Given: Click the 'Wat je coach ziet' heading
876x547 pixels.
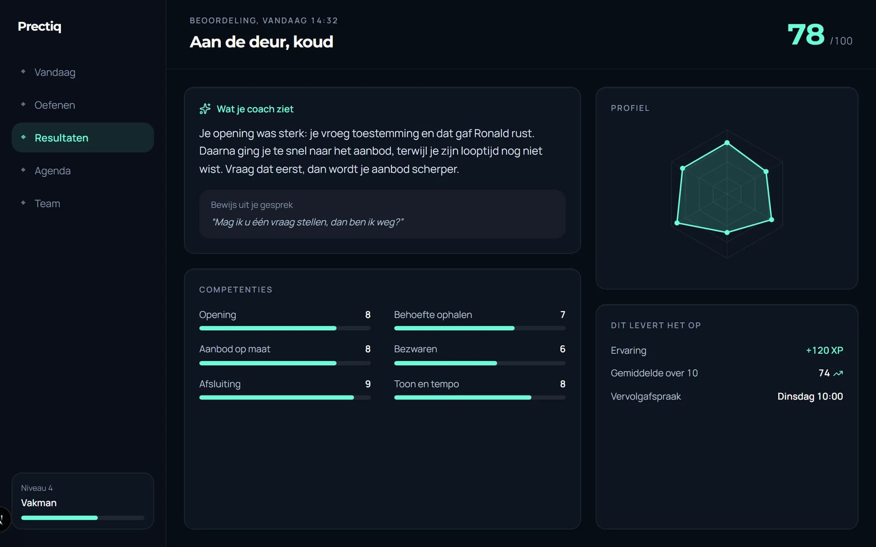Looking at the screenshot, I should [x=255, y=109].
